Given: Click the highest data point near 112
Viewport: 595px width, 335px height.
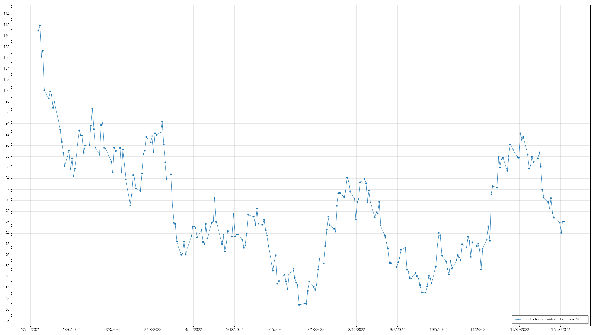Looking at the screenshot, I should coord(40,25).
